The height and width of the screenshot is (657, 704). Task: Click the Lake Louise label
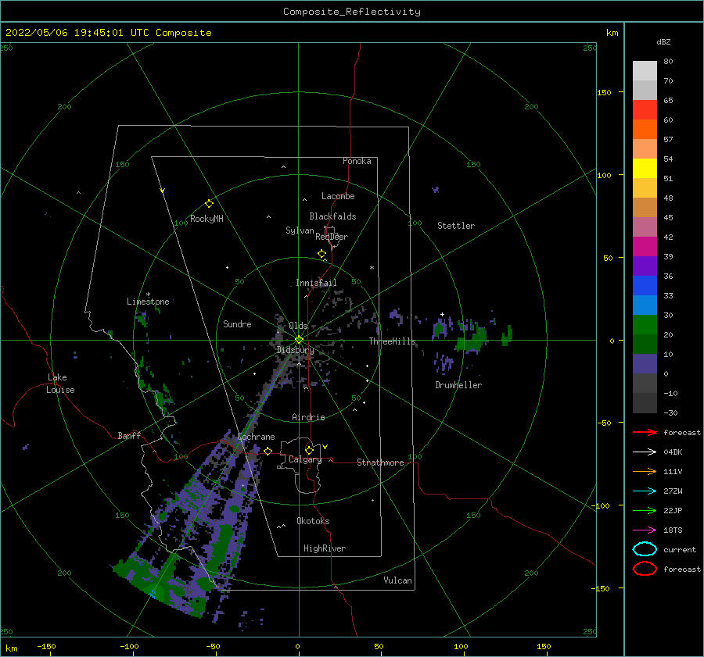[60, 384]
